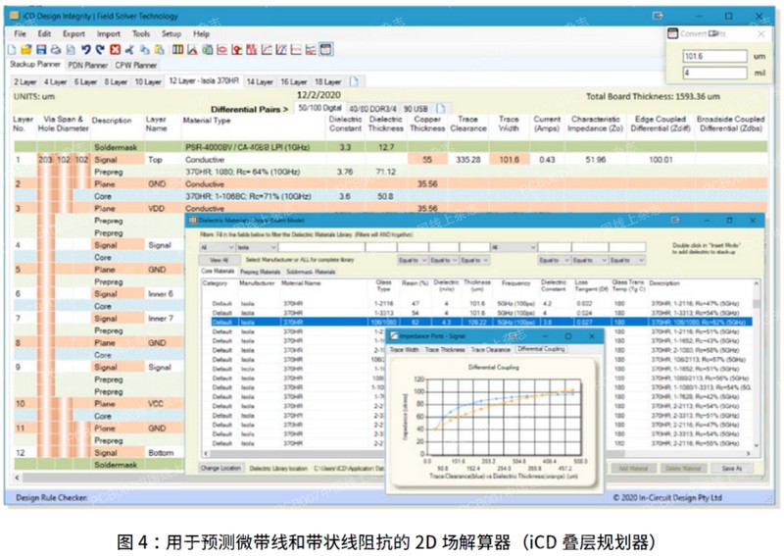This screenshot has height=556, width=784.
Task: Click the Redo arrow icon
Action: (x=100, y=50)
